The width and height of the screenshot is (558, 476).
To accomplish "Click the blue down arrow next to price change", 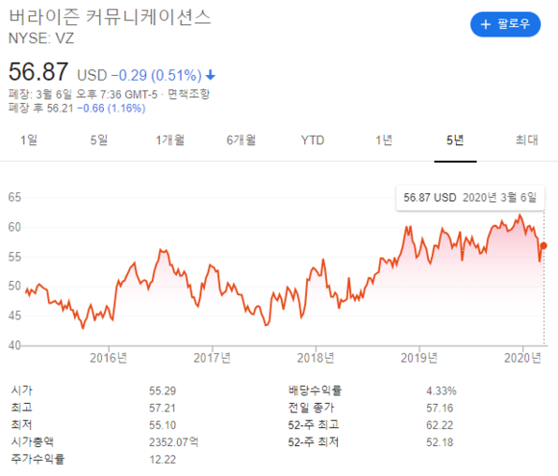I will [x=211, y=75].
